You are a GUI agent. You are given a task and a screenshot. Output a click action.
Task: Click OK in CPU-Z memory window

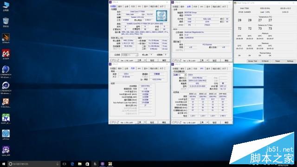point(164,122)
